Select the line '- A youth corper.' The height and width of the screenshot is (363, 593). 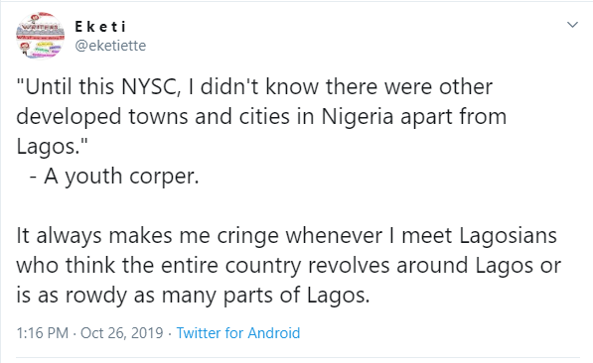tap(114, 177)
